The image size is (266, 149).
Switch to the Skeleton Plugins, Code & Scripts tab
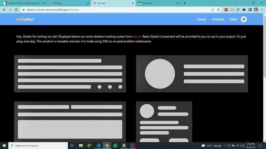(24, 3)
